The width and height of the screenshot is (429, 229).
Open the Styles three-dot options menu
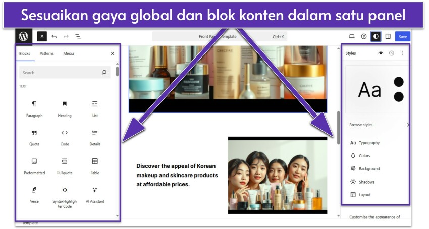[x=402, y=53]
